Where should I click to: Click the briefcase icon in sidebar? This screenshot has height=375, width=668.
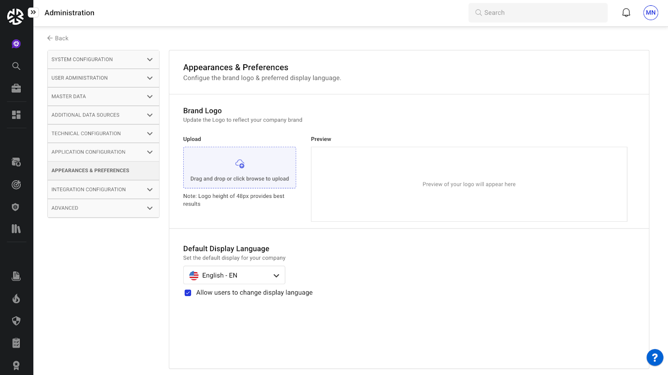click(16, 88)
